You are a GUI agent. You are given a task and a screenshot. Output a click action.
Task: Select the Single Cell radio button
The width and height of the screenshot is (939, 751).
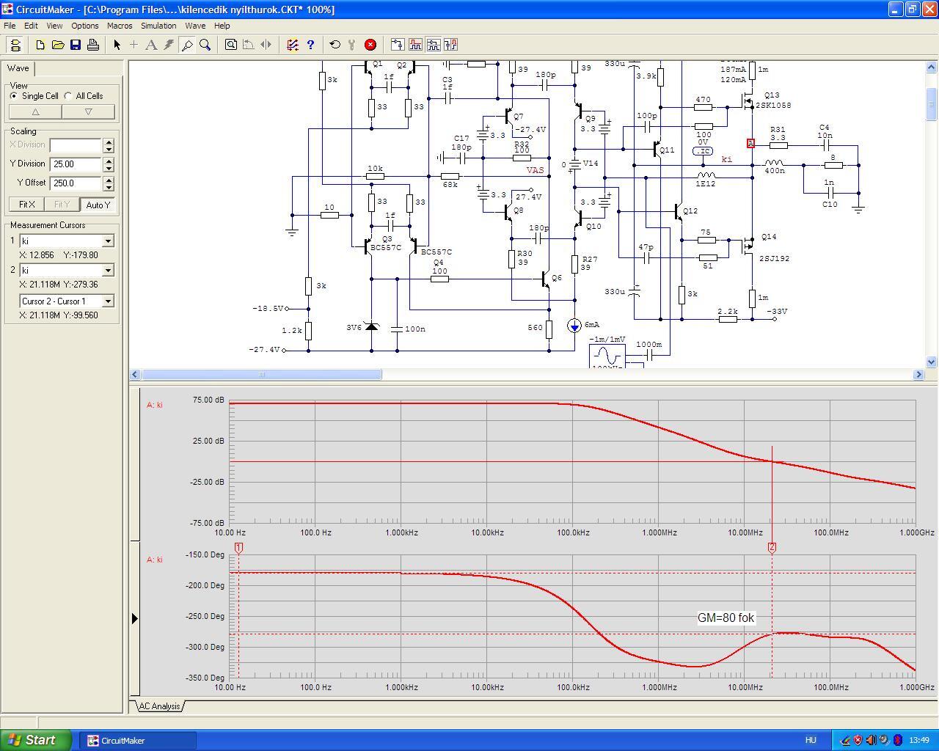14,96
